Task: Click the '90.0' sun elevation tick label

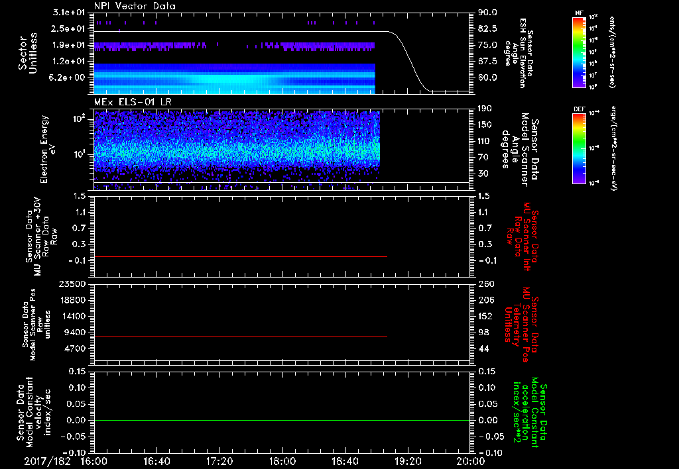Action: point(487,13)
